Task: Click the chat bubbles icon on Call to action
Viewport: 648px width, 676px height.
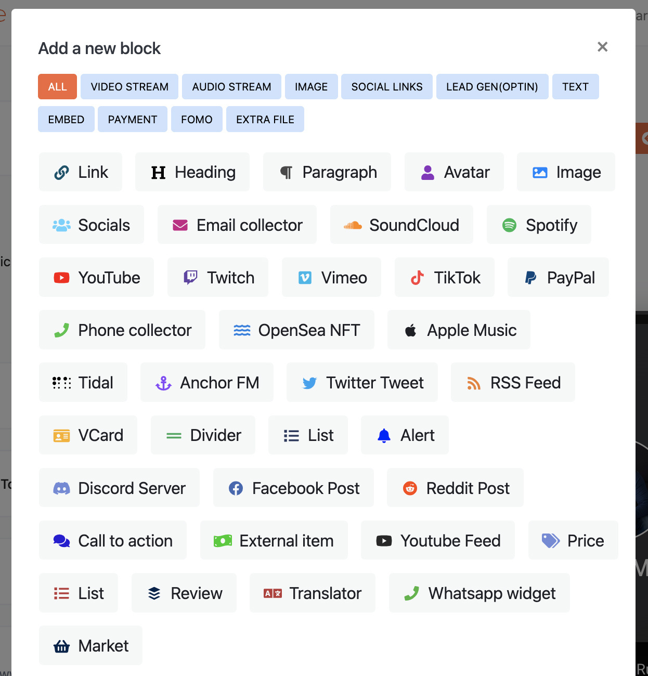Action: [61, 541]
